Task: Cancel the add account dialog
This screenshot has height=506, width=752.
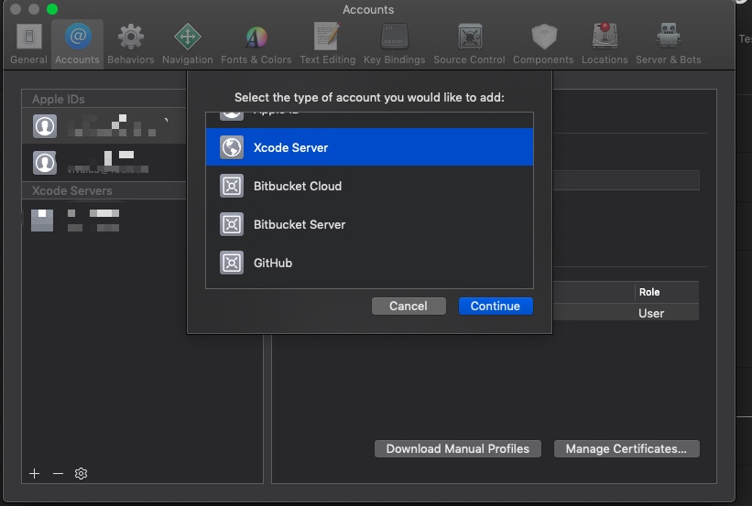Action: (409, 307)
